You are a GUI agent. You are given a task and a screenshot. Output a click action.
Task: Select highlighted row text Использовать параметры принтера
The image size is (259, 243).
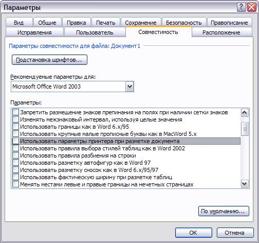(x=100, y=141)
